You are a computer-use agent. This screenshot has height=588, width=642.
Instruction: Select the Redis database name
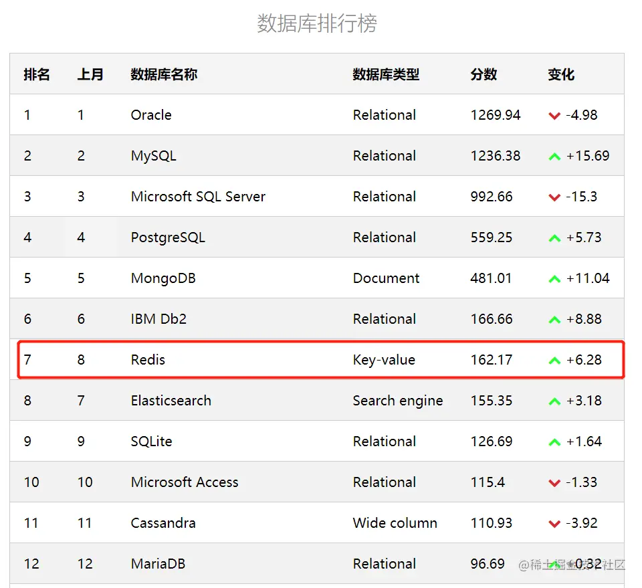coord(148,360)
